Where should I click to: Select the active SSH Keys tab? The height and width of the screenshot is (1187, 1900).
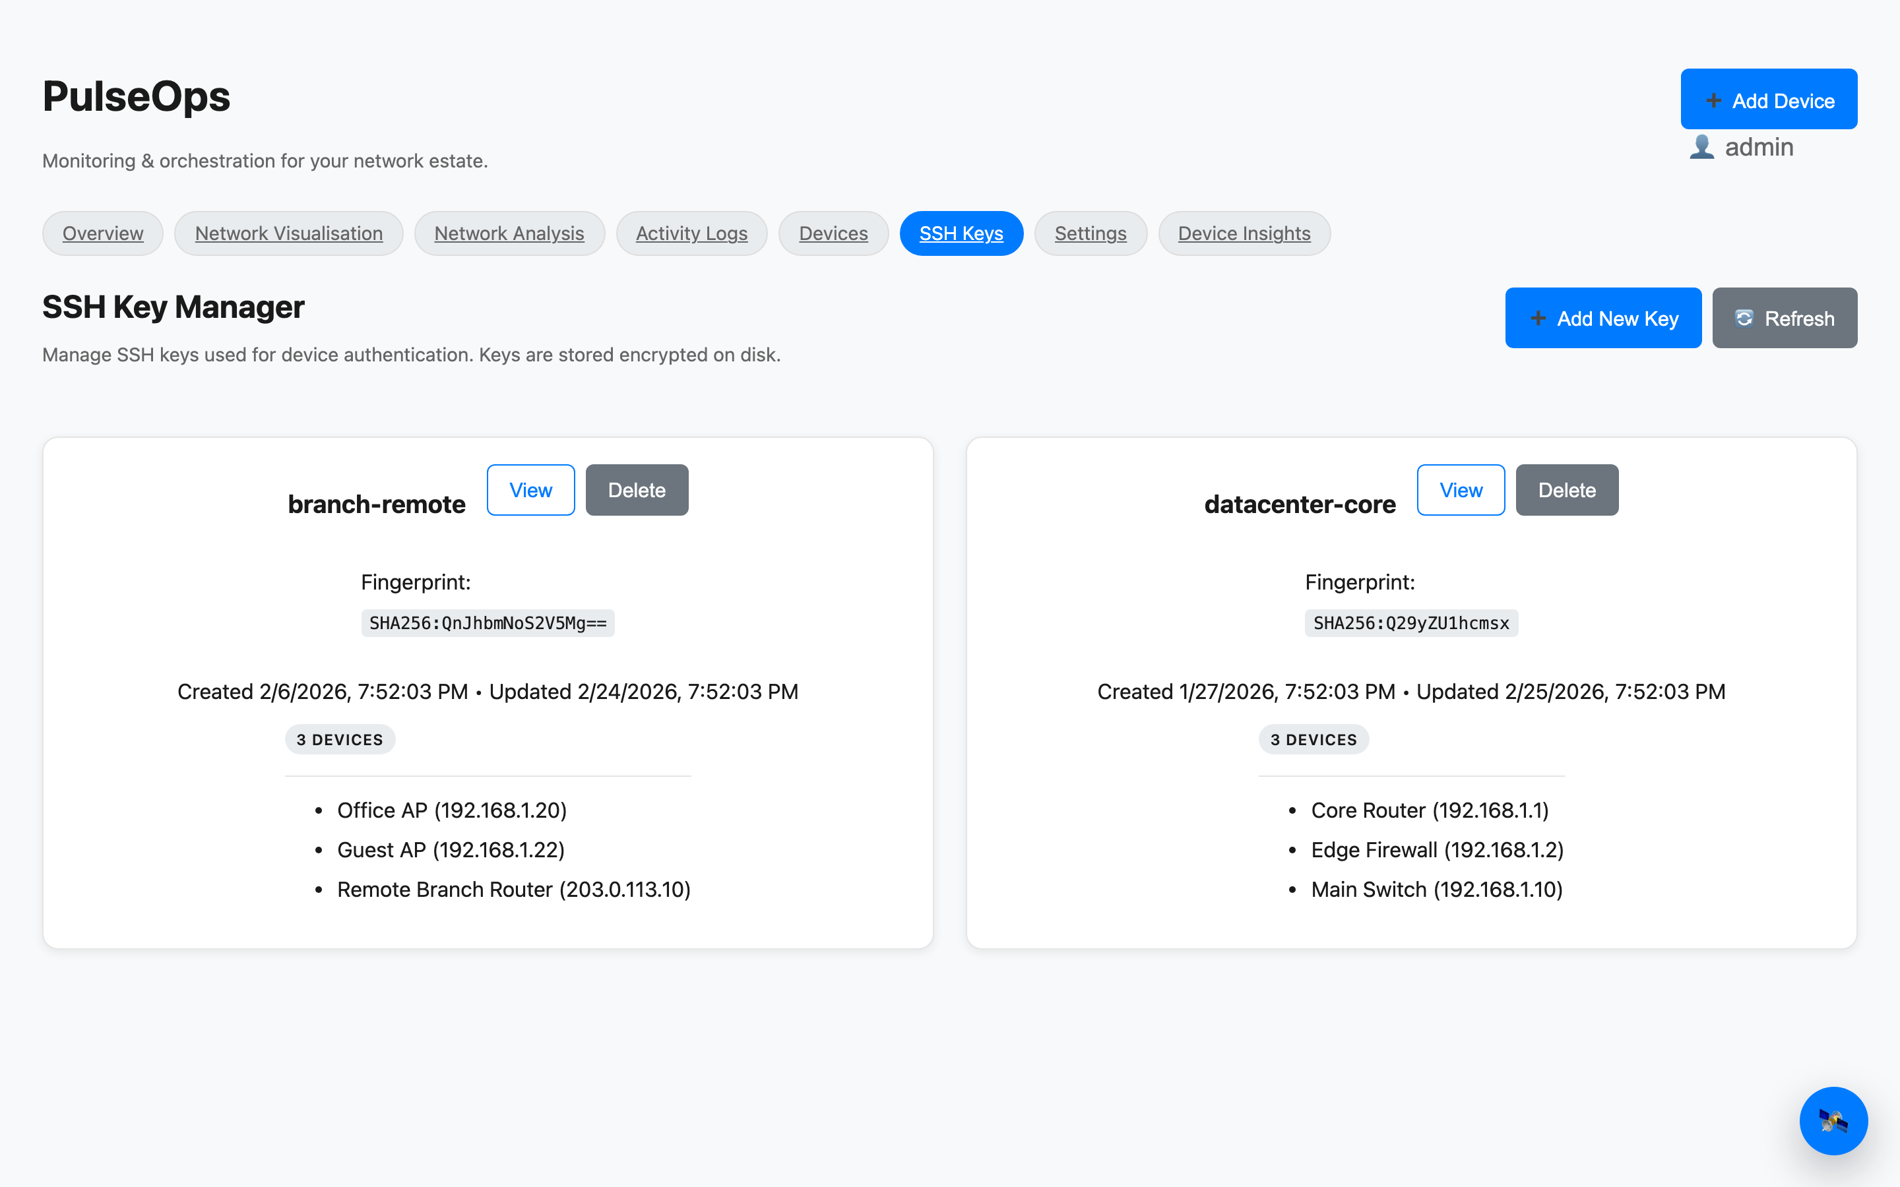click(961, 233)
